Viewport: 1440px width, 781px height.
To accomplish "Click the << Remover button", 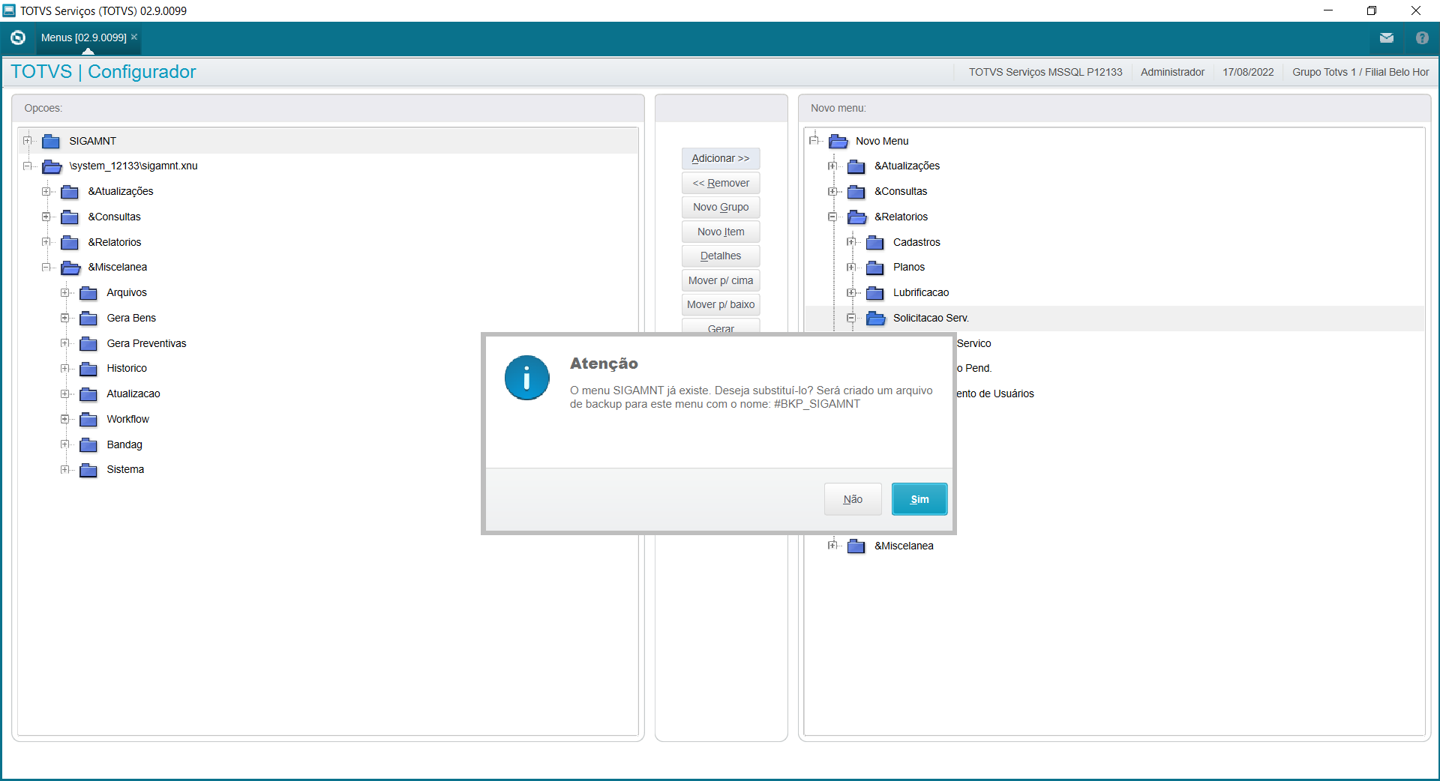I will coord(721,183).
